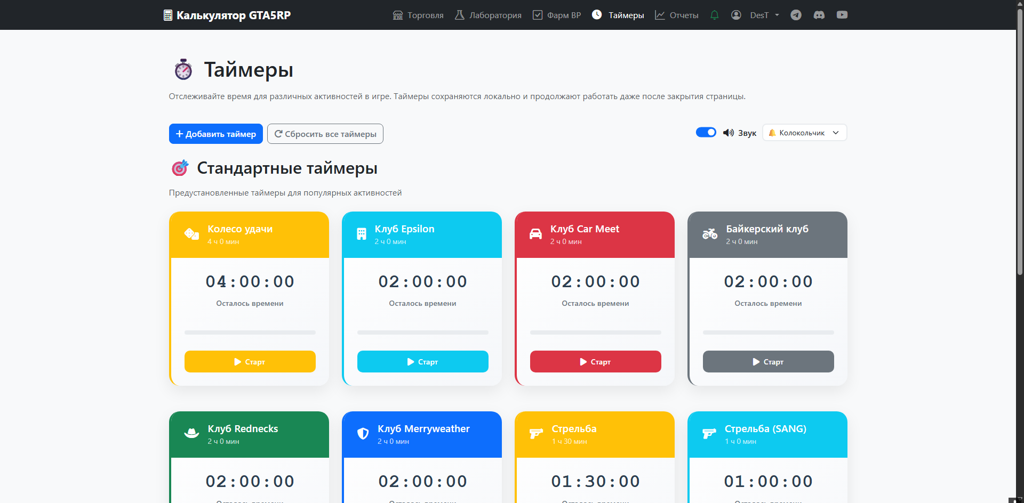Click the 01:00:00 countdown on Стрельба (SANG)
Image resolution: width=1024 pixels, height=503 pixels.
[769, 481]
